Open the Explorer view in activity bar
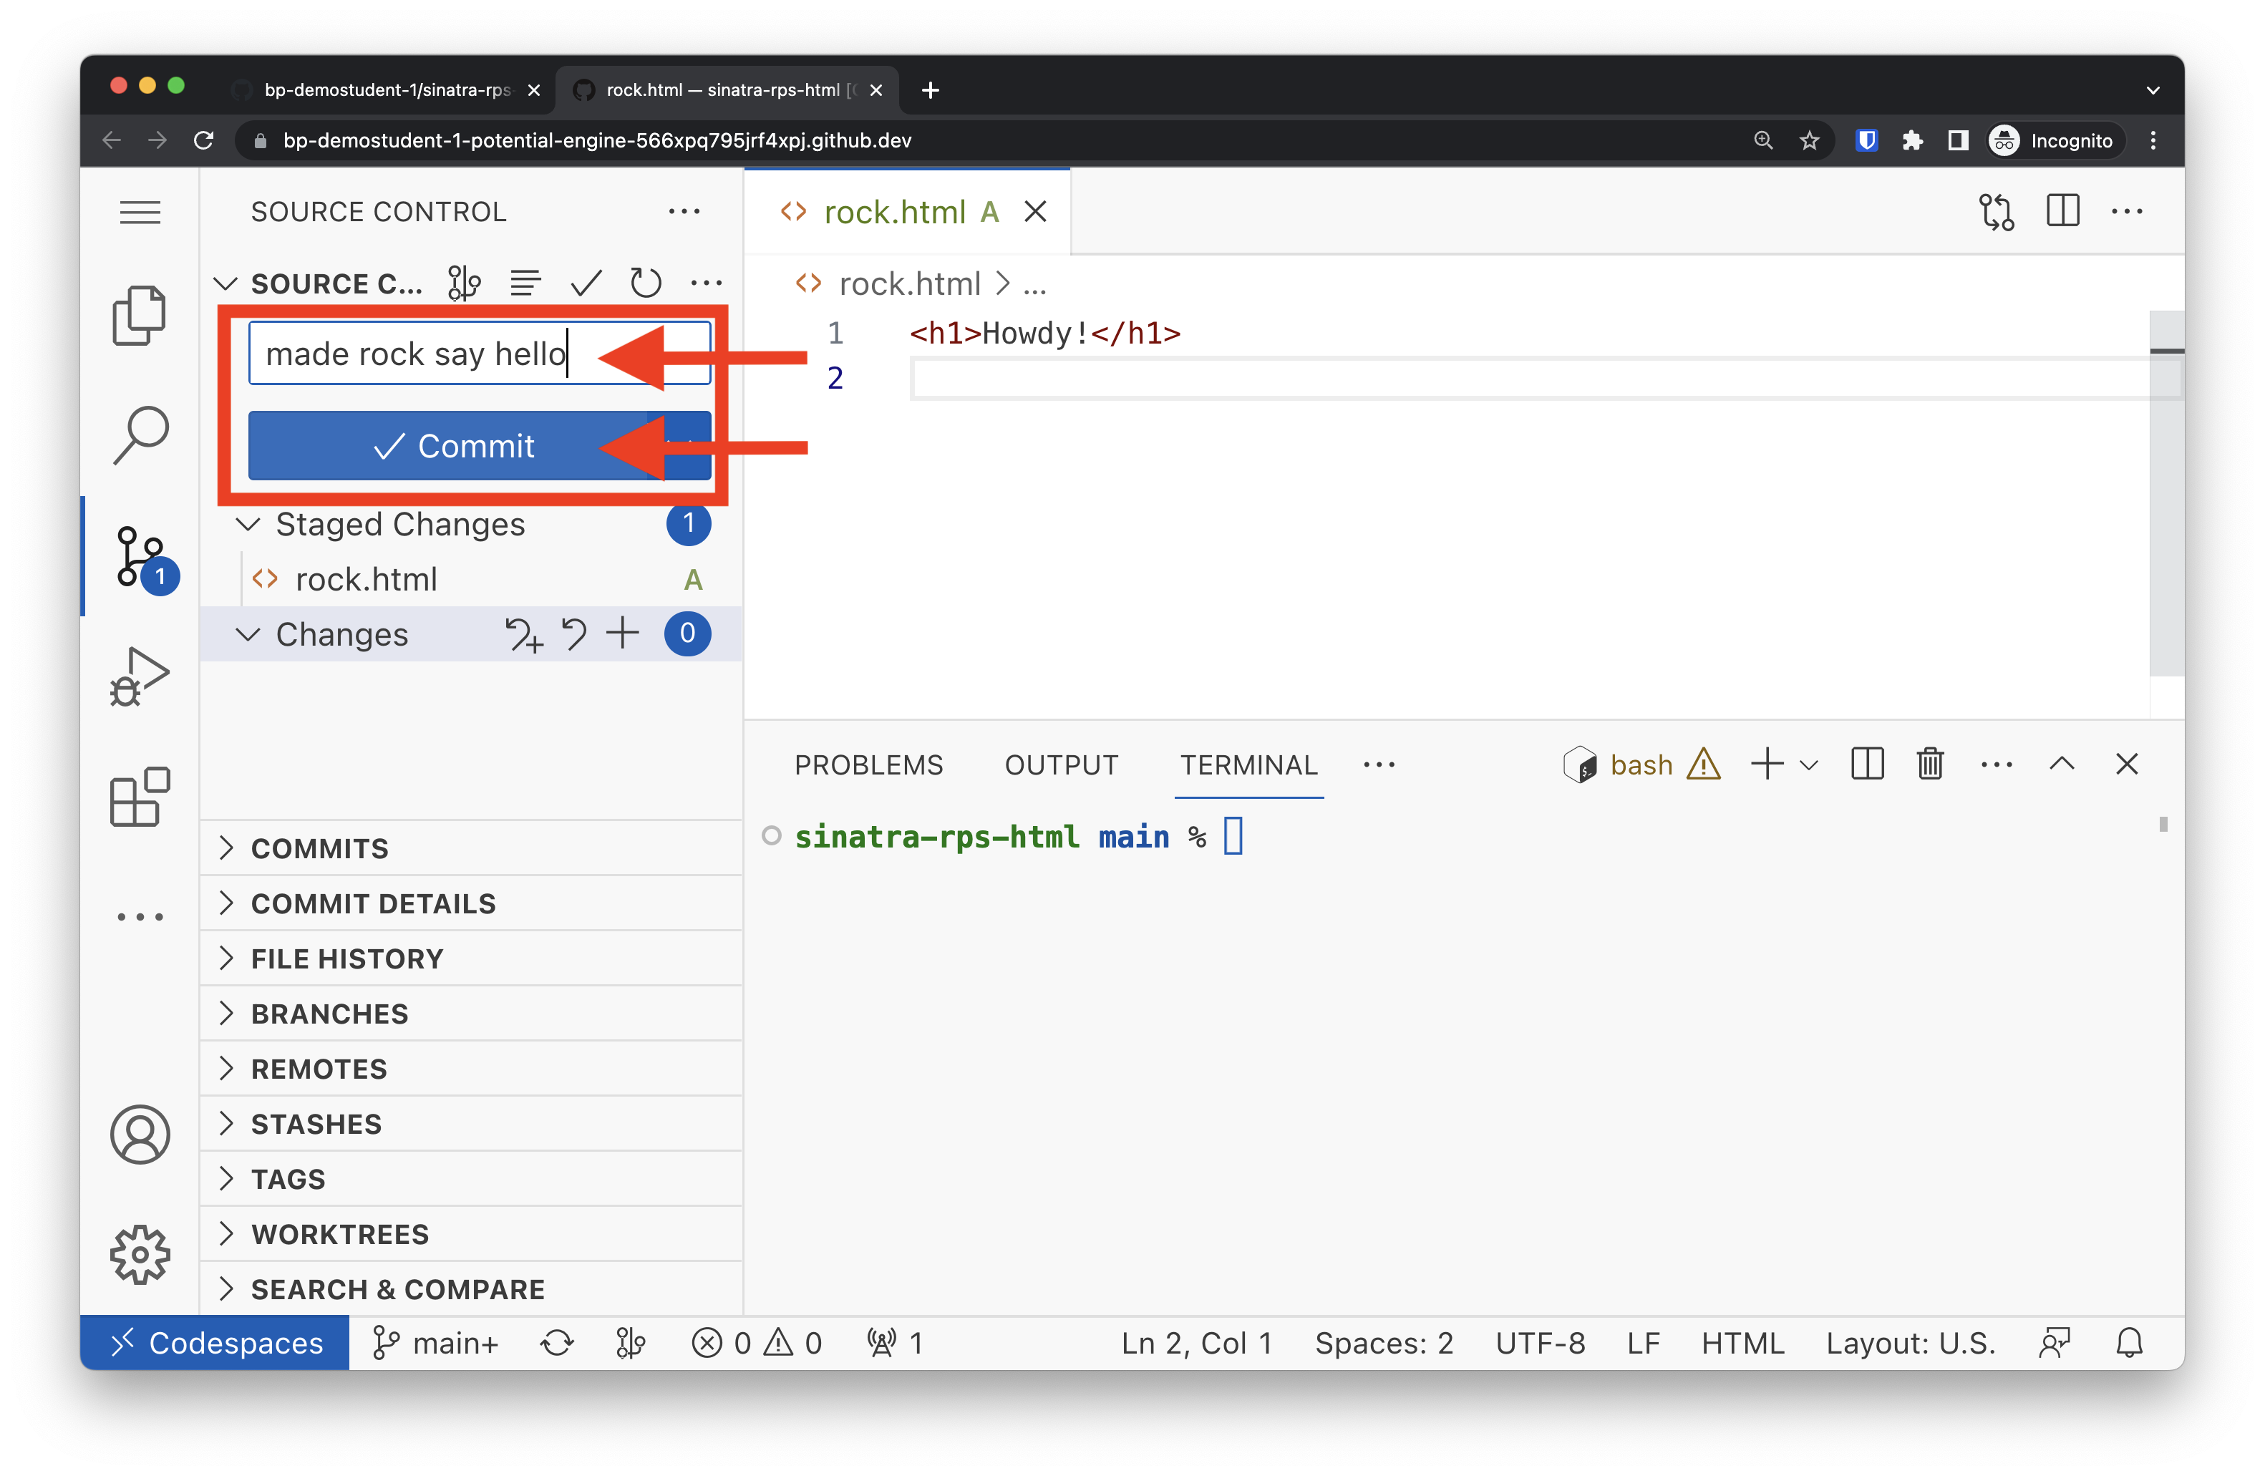 point(139,315)
